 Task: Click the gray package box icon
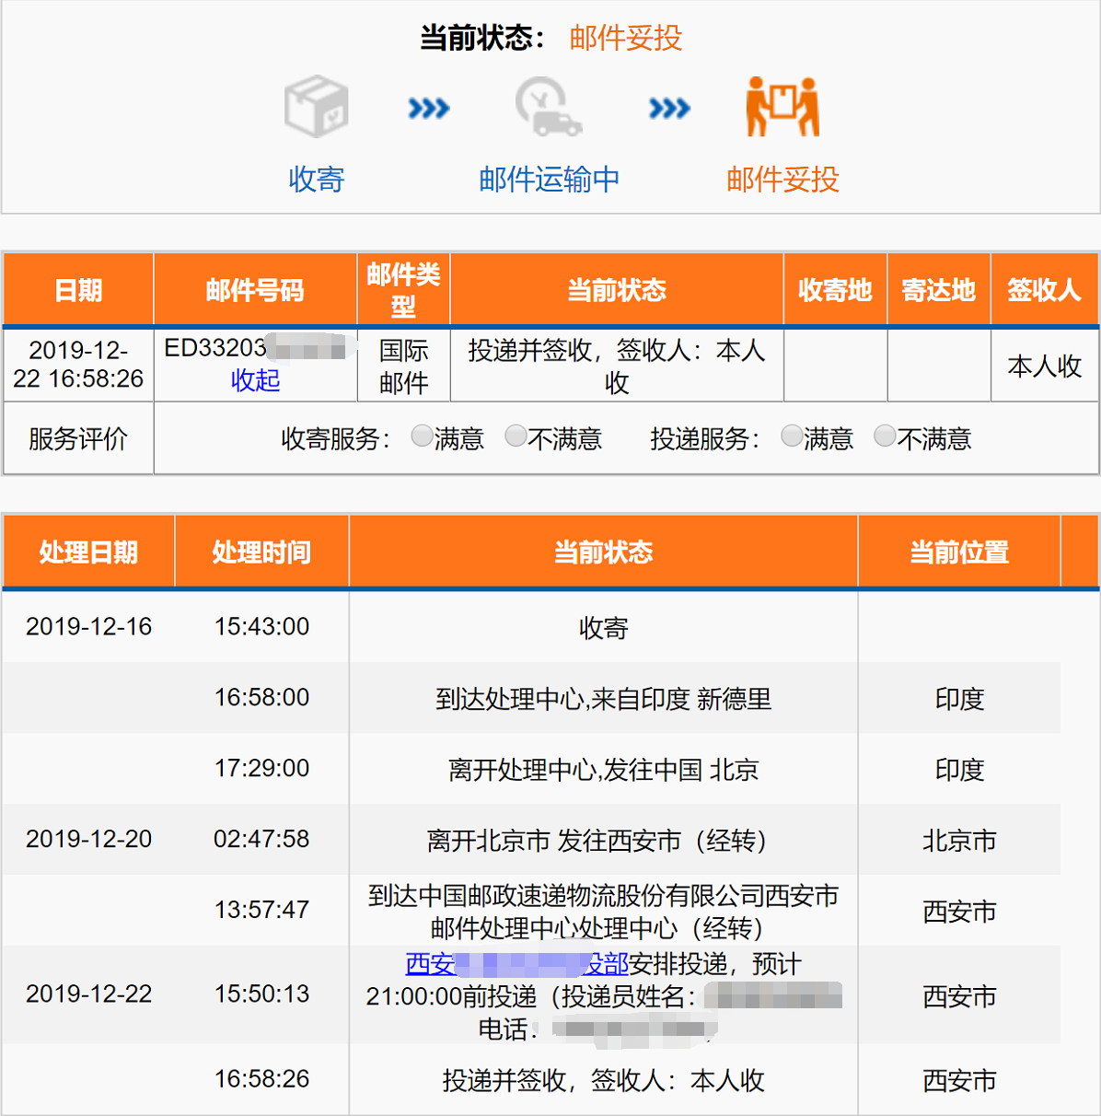316,107
